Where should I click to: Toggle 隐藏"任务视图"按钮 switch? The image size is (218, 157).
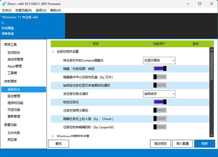160,69
